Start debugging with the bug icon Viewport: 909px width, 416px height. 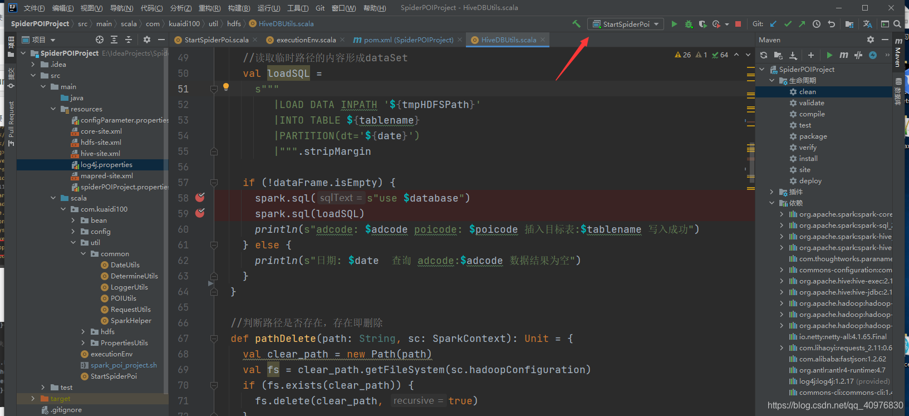pyautogui.click(x=689, y=24)
